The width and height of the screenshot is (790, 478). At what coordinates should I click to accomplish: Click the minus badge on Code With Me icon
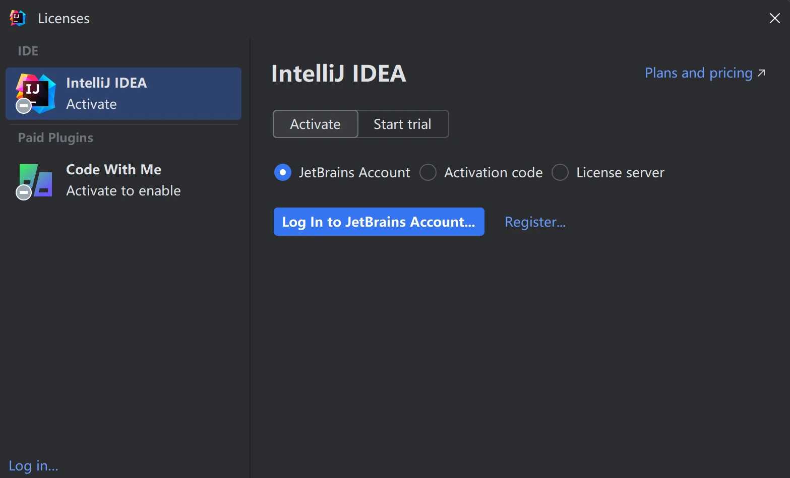click(24, 192)
